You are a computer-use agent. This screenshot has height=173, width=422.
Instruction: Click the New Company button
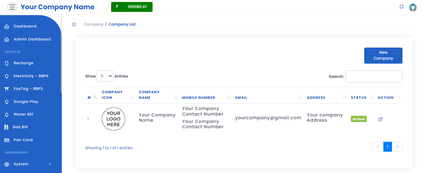pos(383,56)
